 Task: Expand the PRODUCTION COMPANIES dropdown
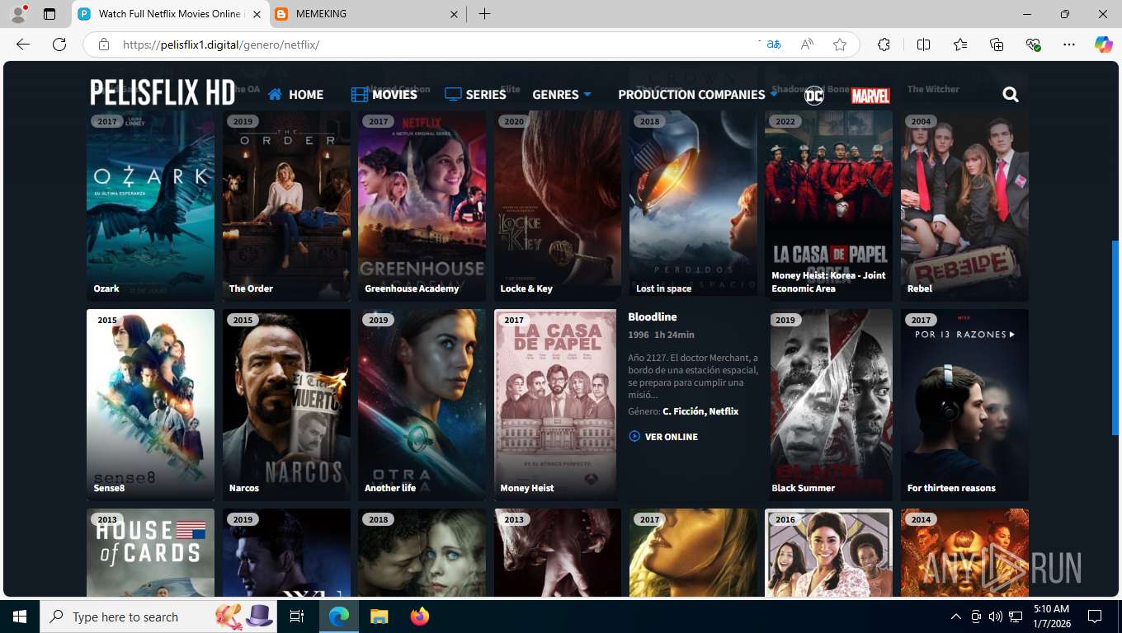coord(698,95)
